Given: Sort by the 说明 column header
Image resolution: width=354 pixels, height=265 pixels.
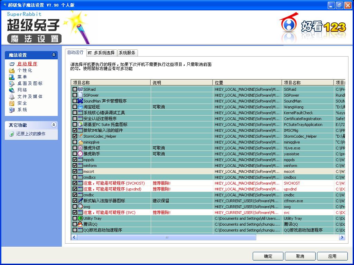Looking at the screenshot, I should coord(181,83).
